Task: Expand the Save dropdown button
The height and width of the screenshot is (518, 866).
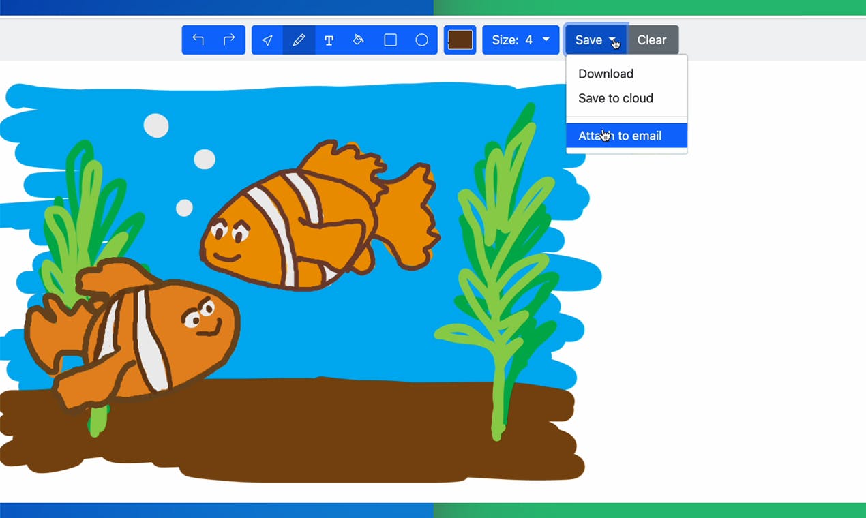Action: (x=595, y=40)
